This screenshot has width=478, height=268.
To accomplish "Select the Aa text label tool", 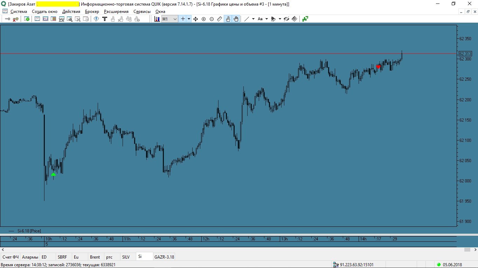I will pos(260,19).
